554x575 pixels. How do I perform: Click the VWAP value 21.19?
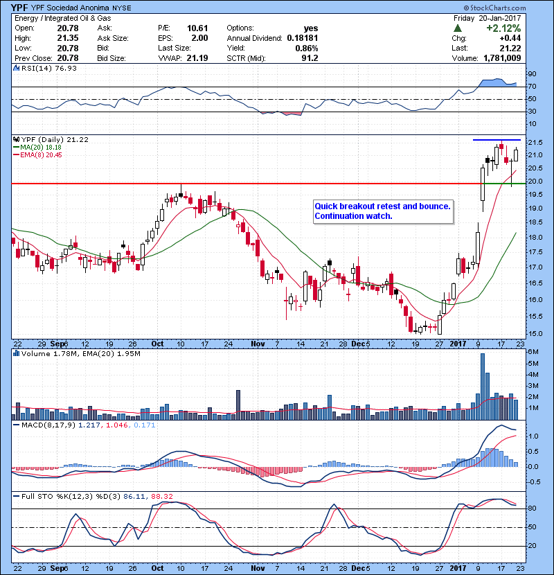point(197,58)
